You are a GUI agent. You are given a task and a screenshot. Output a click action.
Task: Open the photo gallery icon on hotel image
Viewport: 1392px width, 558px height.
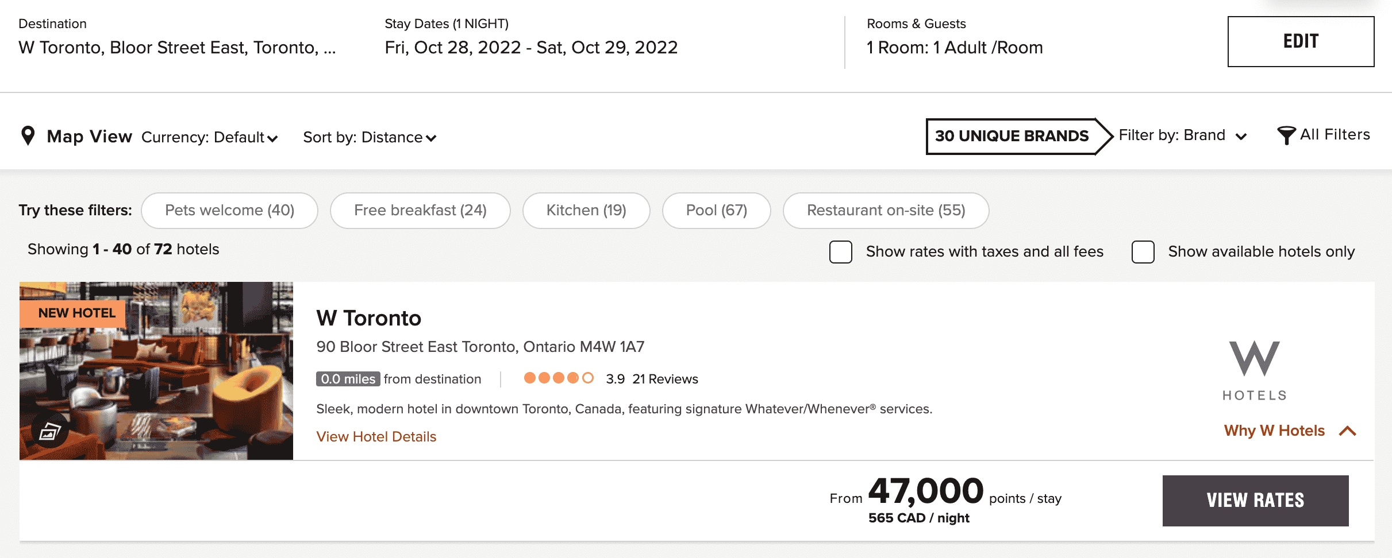49,431
